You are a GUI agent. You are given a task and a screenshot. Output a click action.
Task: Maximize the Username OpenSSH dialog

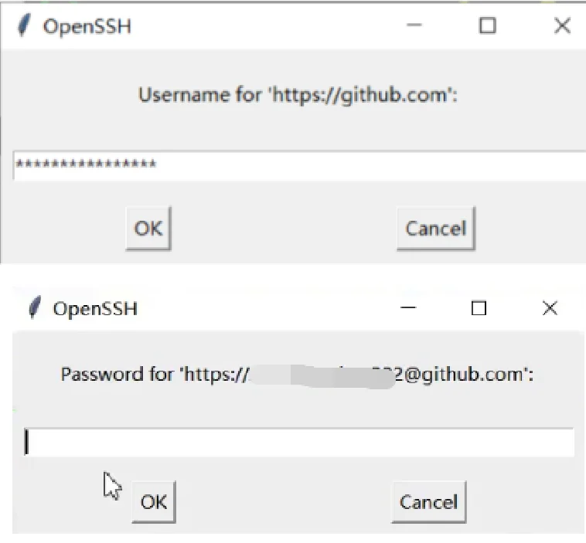click(x=487, y=25)
